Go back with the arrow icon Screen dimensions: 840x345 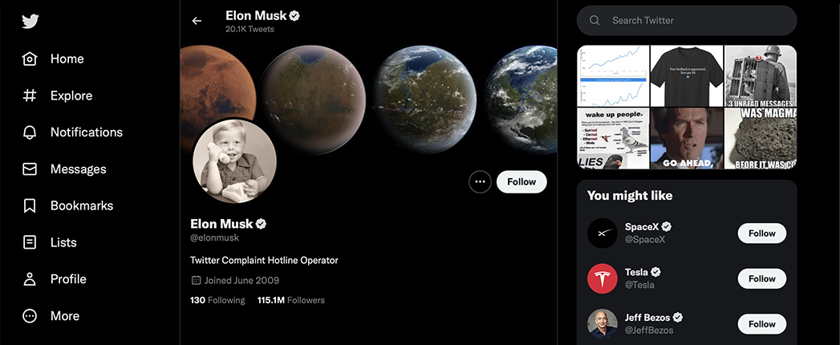(x=197, y=21)
